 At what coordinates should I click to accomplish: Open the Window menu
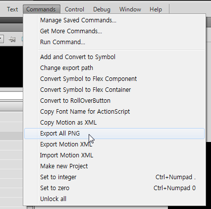click(130, 9)
